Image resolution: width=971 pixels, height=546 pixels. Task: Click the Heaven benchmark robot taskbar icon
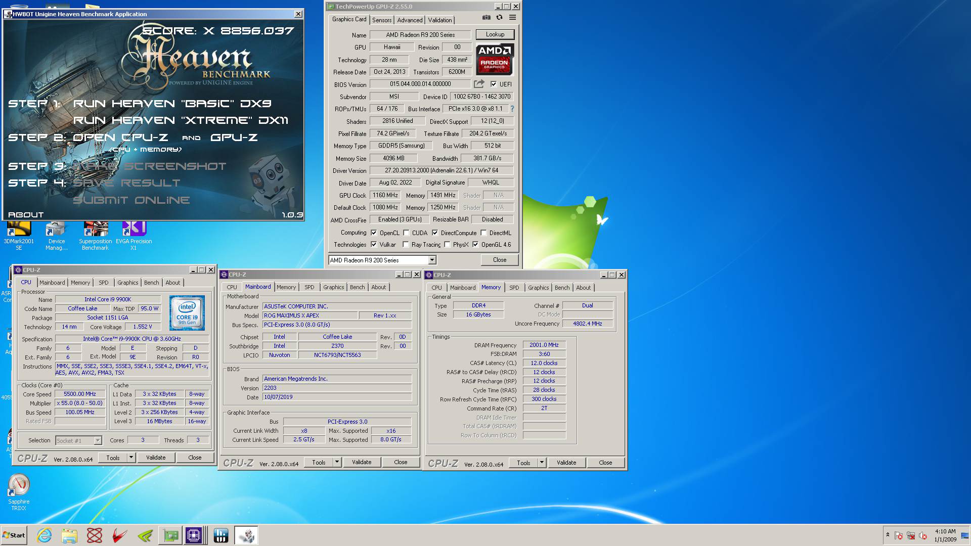(x=246, y=535)
